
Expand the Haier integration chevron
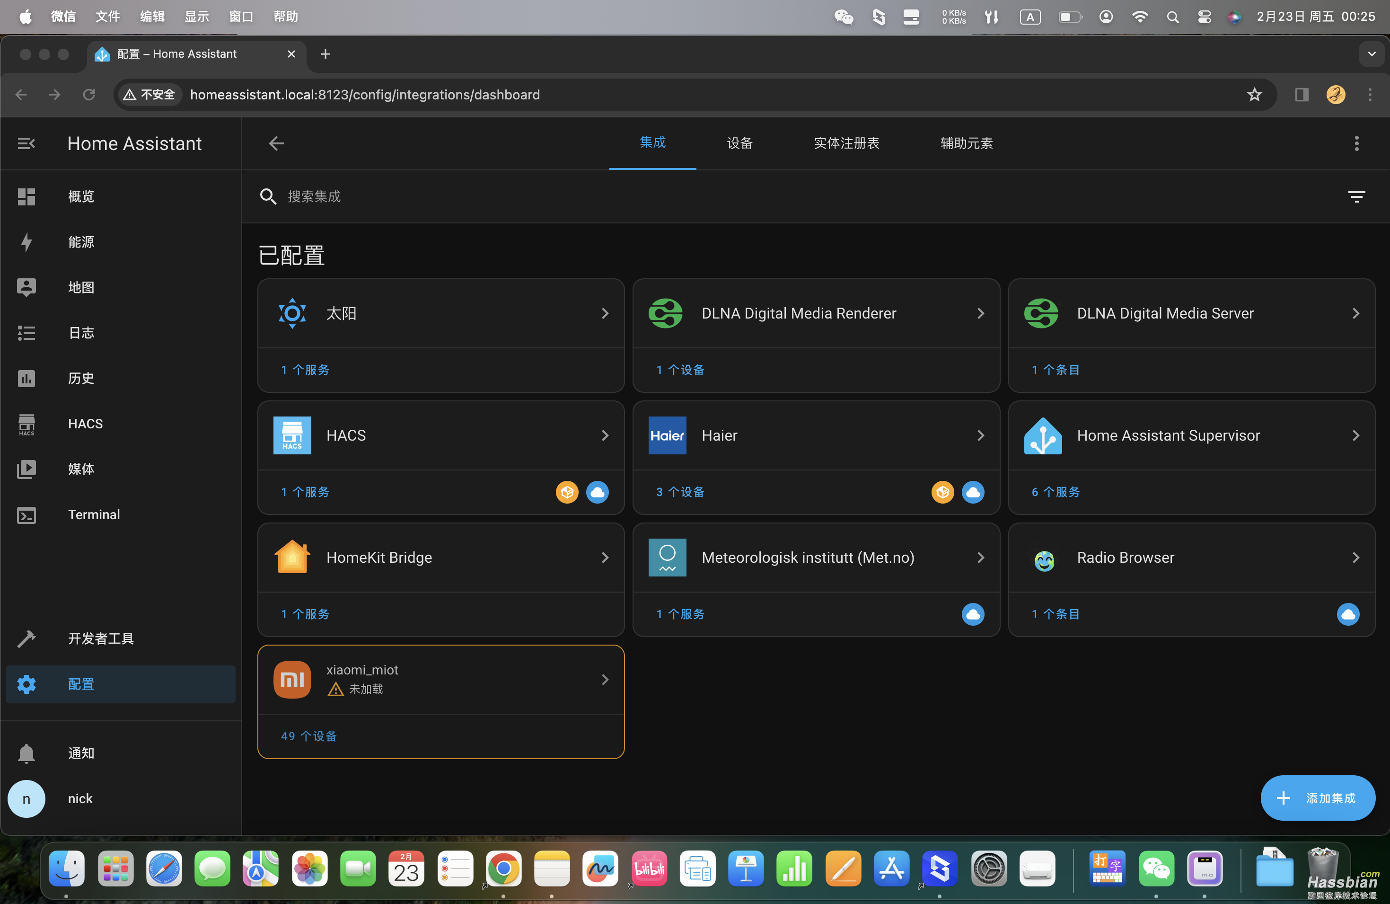point(981,435)
